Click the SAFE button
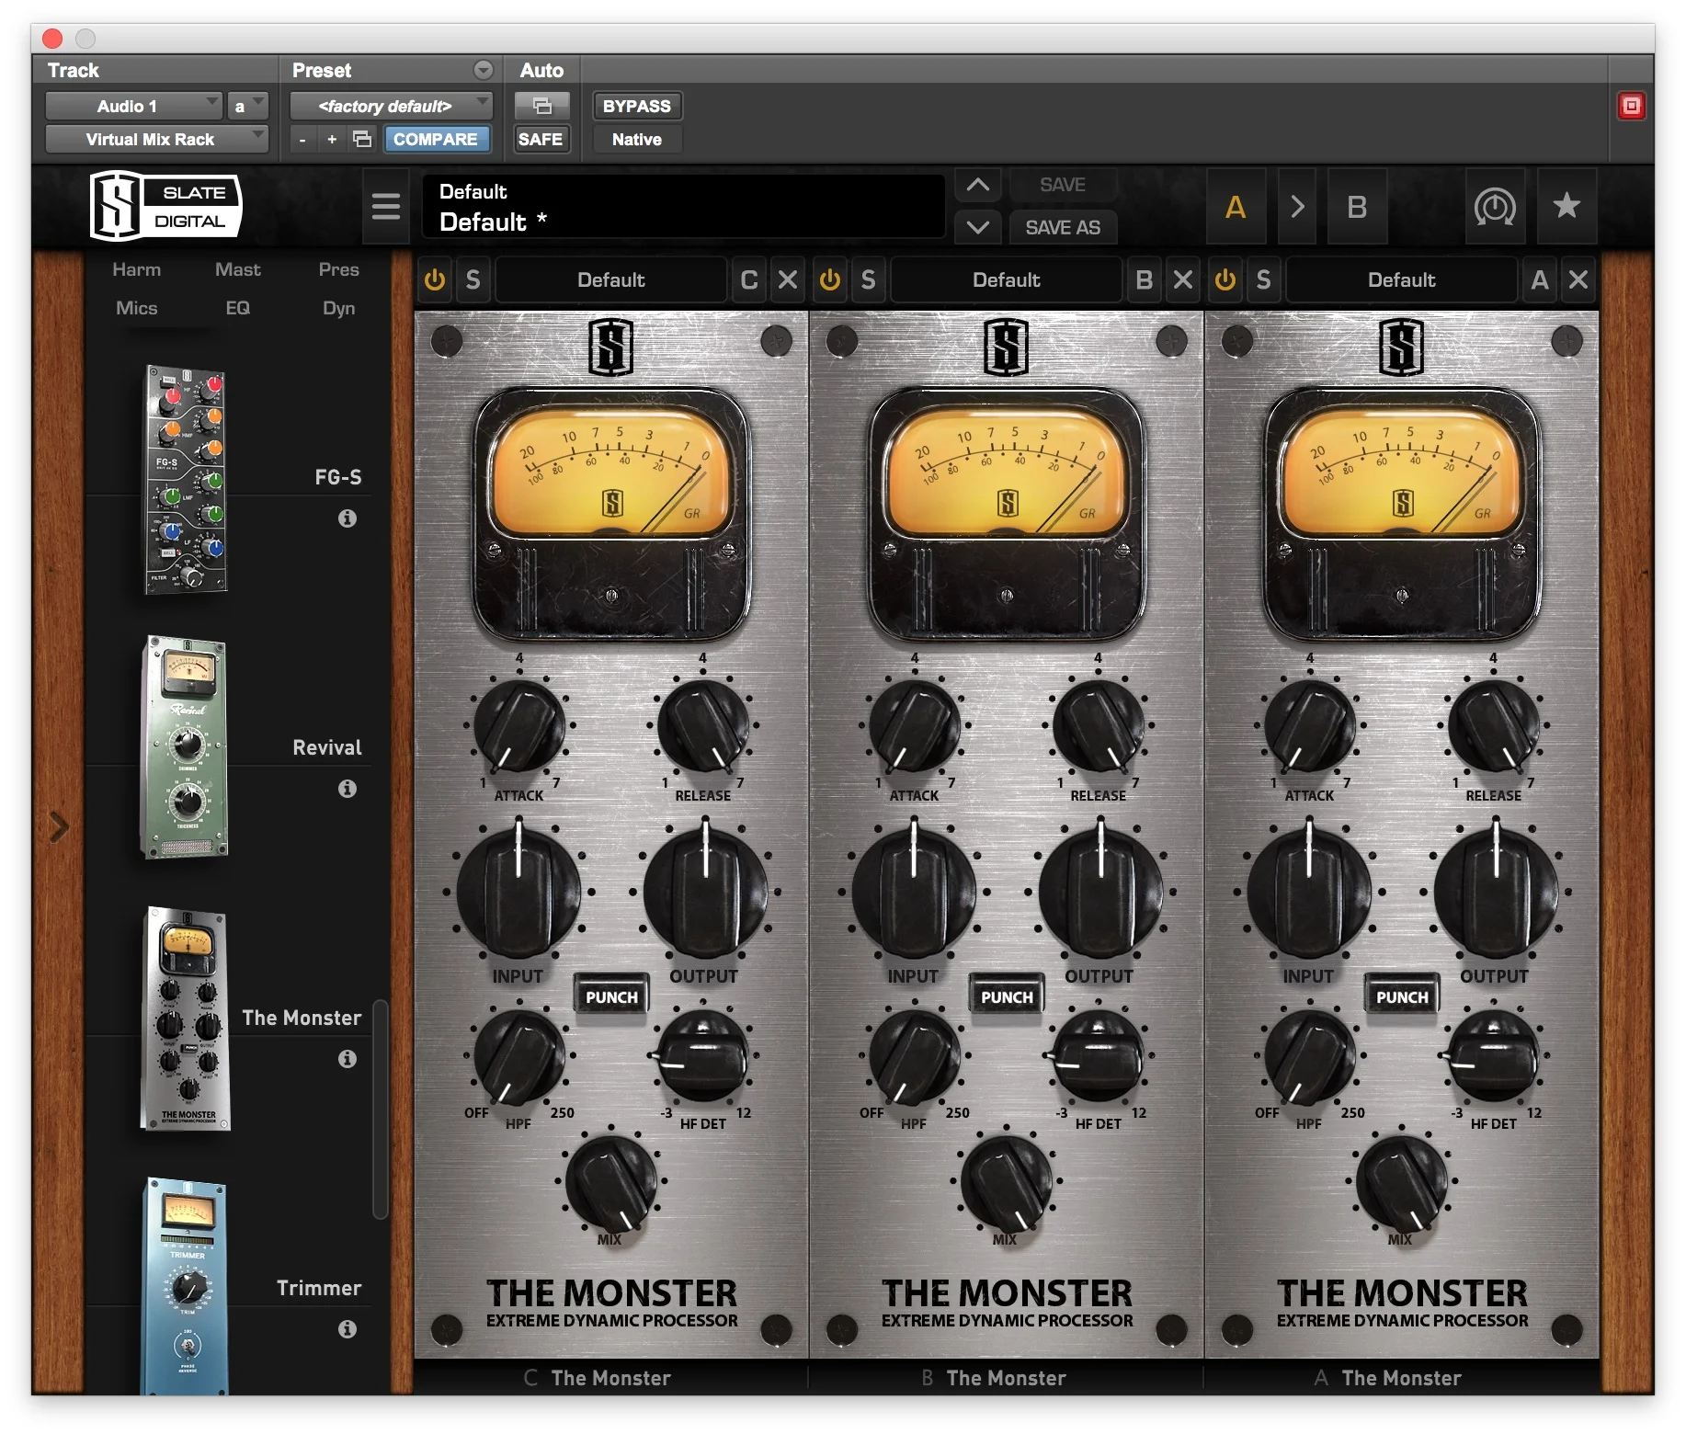Viewport: 1686px width, 1434px height. click(x=541, y=139)
